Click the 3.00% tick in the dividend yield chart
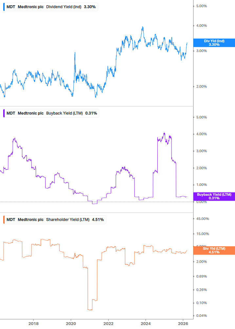This screenshot has height=329, width=235. (201, 51)
